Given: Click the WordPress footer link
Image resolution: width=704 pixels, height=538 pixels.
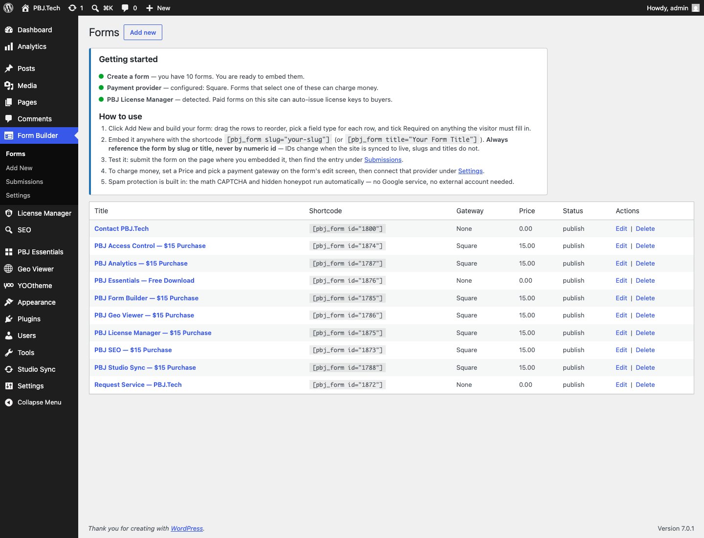Looking at the screenshot, I should pos(187,528).
